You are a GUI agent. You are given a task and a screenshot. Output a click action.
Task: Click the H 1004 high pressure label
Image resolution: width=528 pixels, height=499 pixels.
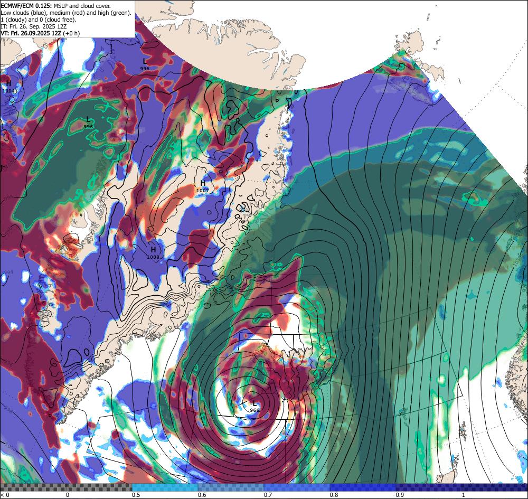(x=8, y=87)
